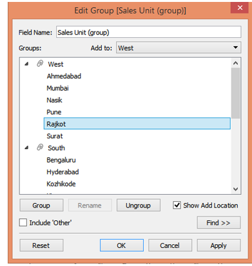
Task: Click the highlighted Rajkot row
Action: tap(137, 123)
